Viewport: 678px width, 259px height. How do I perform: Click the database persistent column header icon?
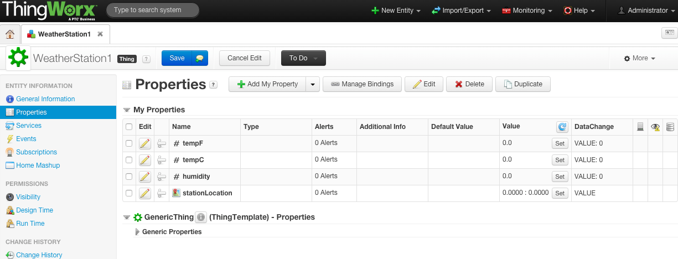(x=670, y=127)
